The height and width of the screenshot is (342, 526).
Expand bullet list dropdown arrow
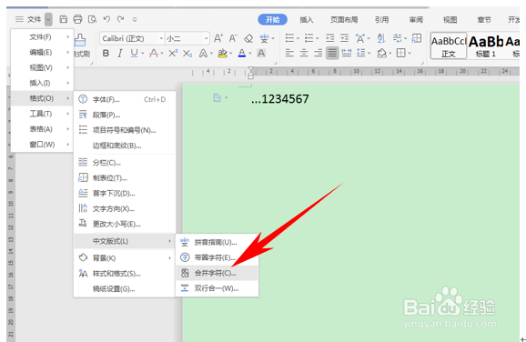coord(298,38)
